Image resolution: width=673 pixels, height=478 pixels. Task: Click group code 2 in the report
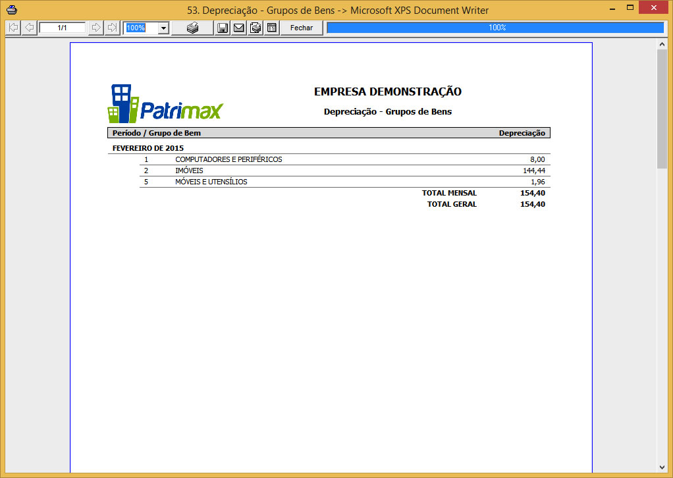(146, 171)
